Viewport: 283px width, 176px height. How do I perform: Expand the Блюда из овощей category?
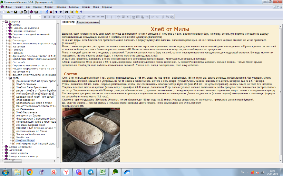pos(3,147)
